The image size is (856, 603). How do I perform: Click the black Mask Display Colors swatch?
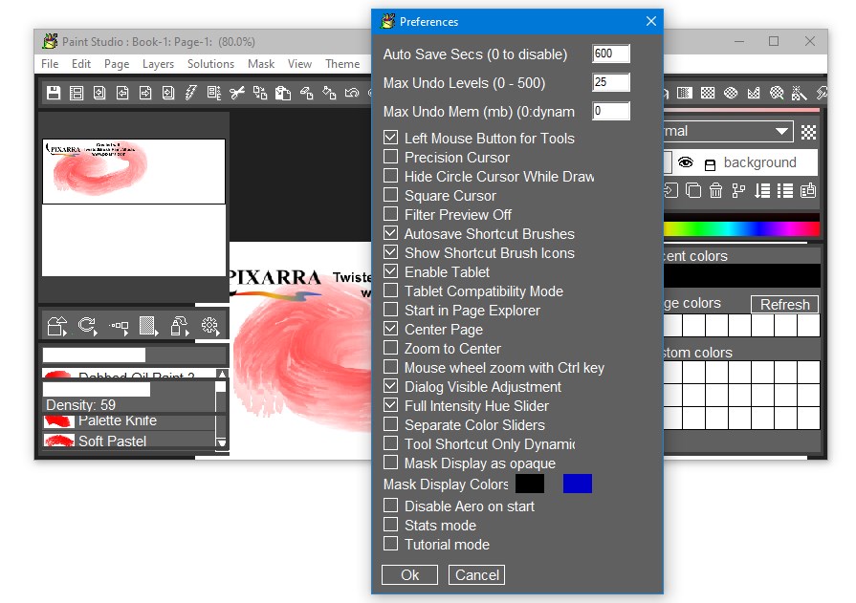(530, 484)
